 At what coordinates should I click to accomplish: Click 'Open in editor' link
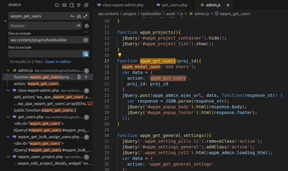[58, 62]
